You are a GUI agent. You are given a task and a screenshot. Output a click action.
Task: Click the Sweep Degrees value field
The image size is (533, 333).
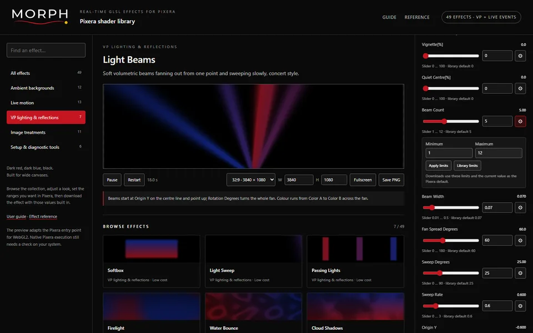(497, 273)
